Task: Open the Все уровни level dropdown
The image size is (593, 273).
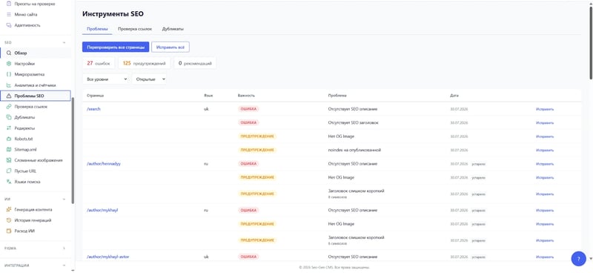Action: pos(105,79)
